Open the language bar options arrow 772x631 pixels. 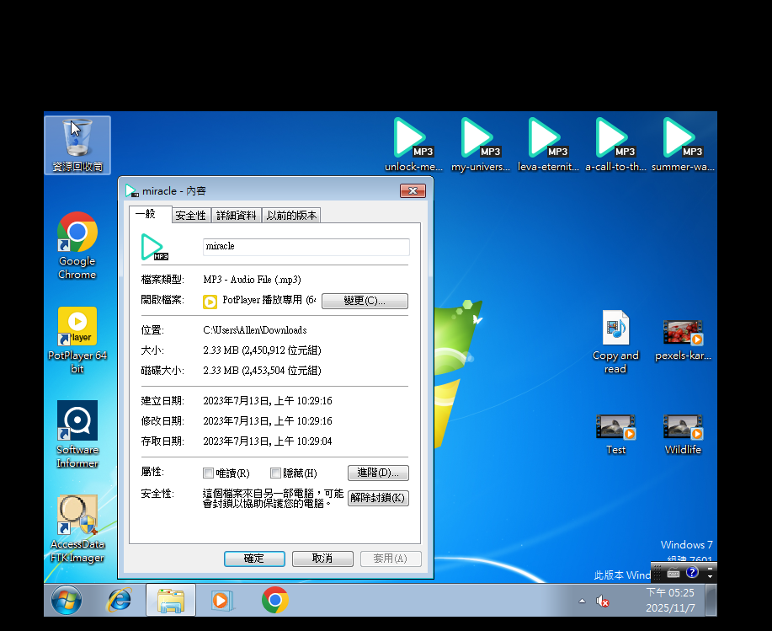710,576
